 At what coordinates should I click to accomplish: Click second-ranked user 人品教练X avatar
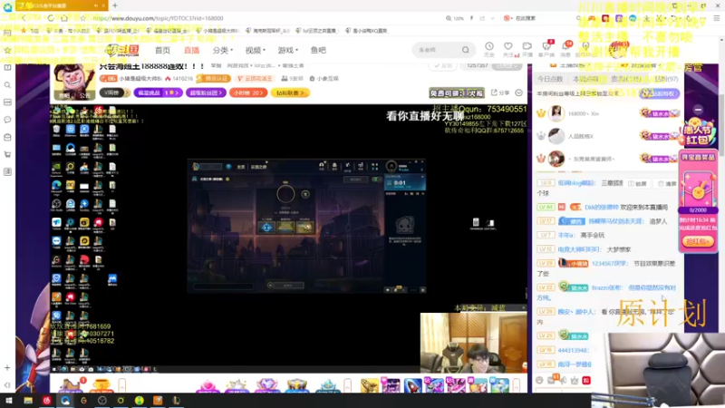tap(556, 136)
